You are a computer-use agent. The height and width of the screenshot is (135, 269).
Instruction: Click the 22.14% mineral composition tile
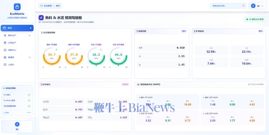246,50
